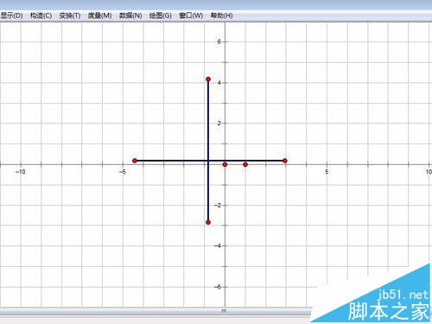Open the 构造(C) construct menu
432x324 pixels.
tap(41, 16)
